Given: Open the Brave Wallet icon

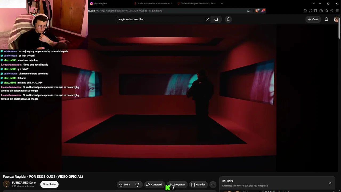Looking at the screenshot, I should pos(321,11).
